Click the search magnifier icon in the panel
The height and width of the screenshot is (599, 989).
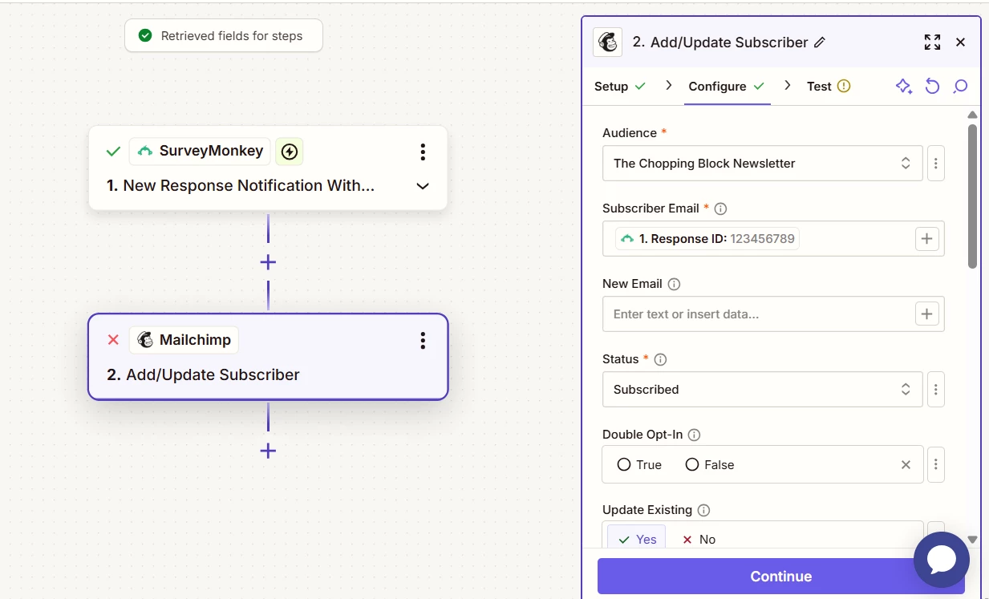pos(960,87)
